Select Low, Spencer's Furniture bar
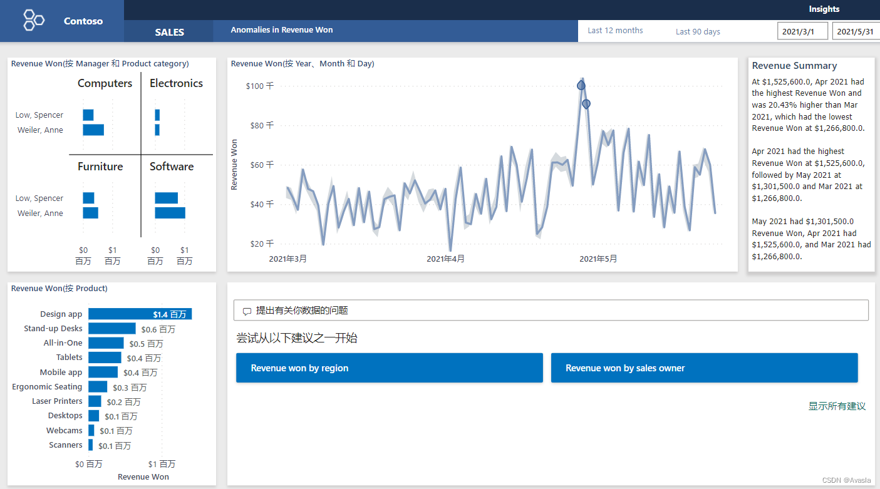The image size is (880, 489). point(88,198)
